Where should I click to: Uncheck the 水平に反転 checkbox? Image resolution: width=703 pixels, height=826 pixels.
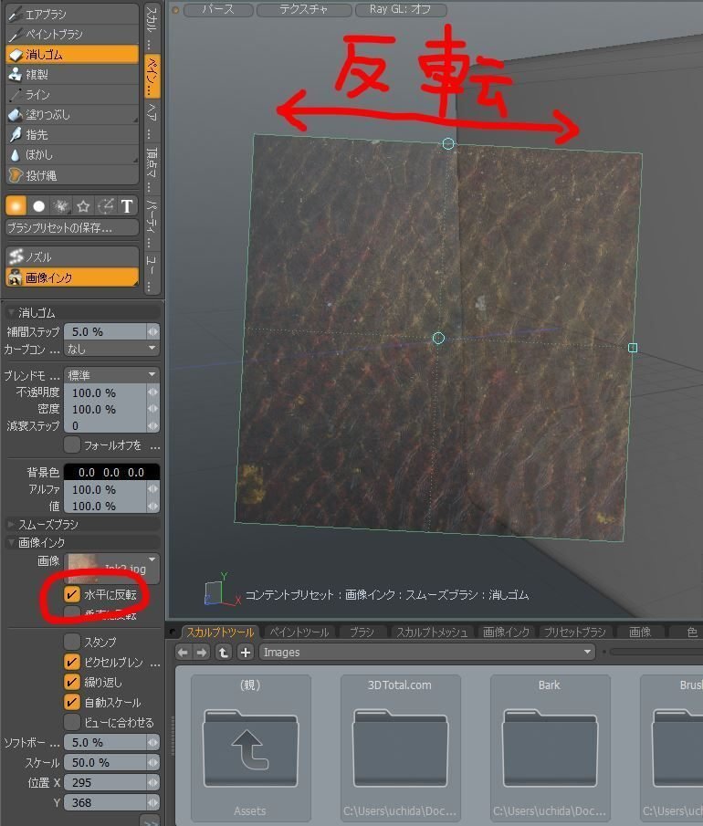[x=72, y=594]
